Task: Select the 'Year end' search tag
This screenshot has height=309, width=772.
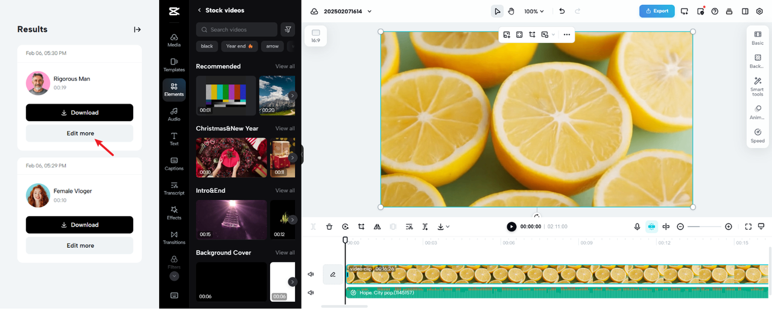Action: coord(239,46)
